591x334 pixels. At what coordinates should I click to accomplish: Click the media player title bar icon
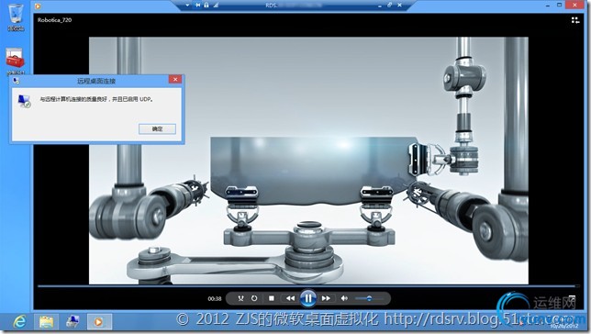(38, 6)
